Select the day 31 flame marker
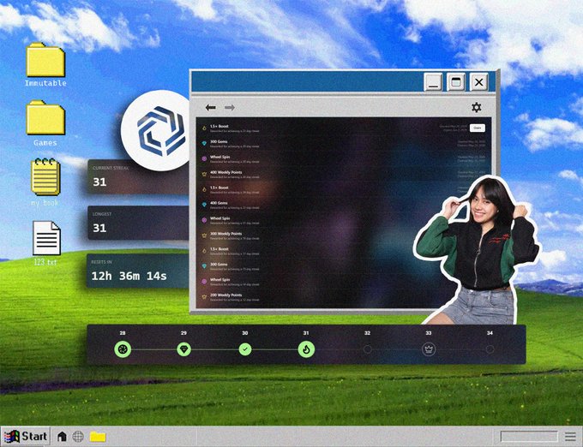 (x=306, y=349)
